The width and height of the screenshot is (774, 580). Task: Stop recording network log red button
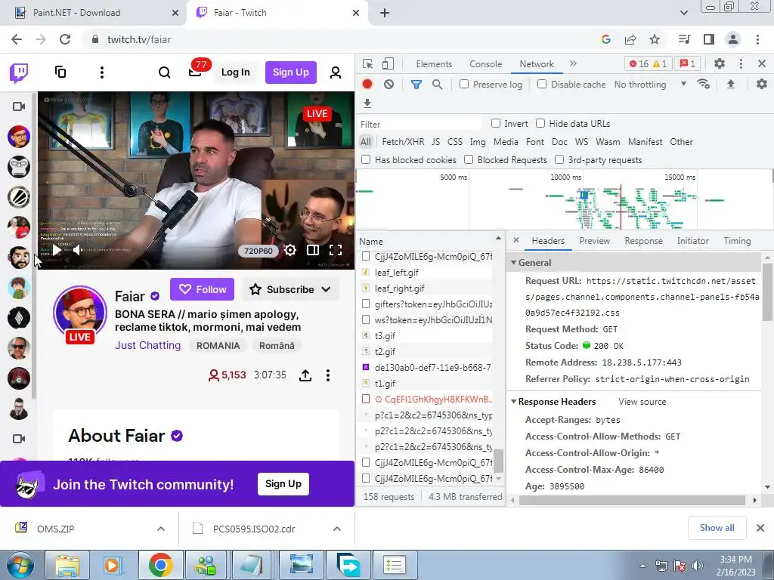click(367, 84)
